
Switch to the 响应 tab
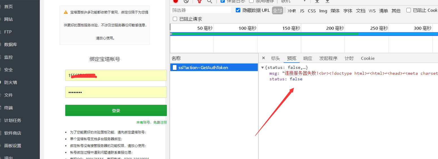(x=308, y=58)
